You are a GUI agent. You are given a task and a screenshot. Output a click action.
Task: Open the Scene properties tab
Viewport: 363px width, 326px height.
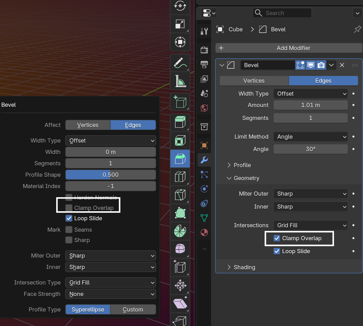(x=204, y=93)
